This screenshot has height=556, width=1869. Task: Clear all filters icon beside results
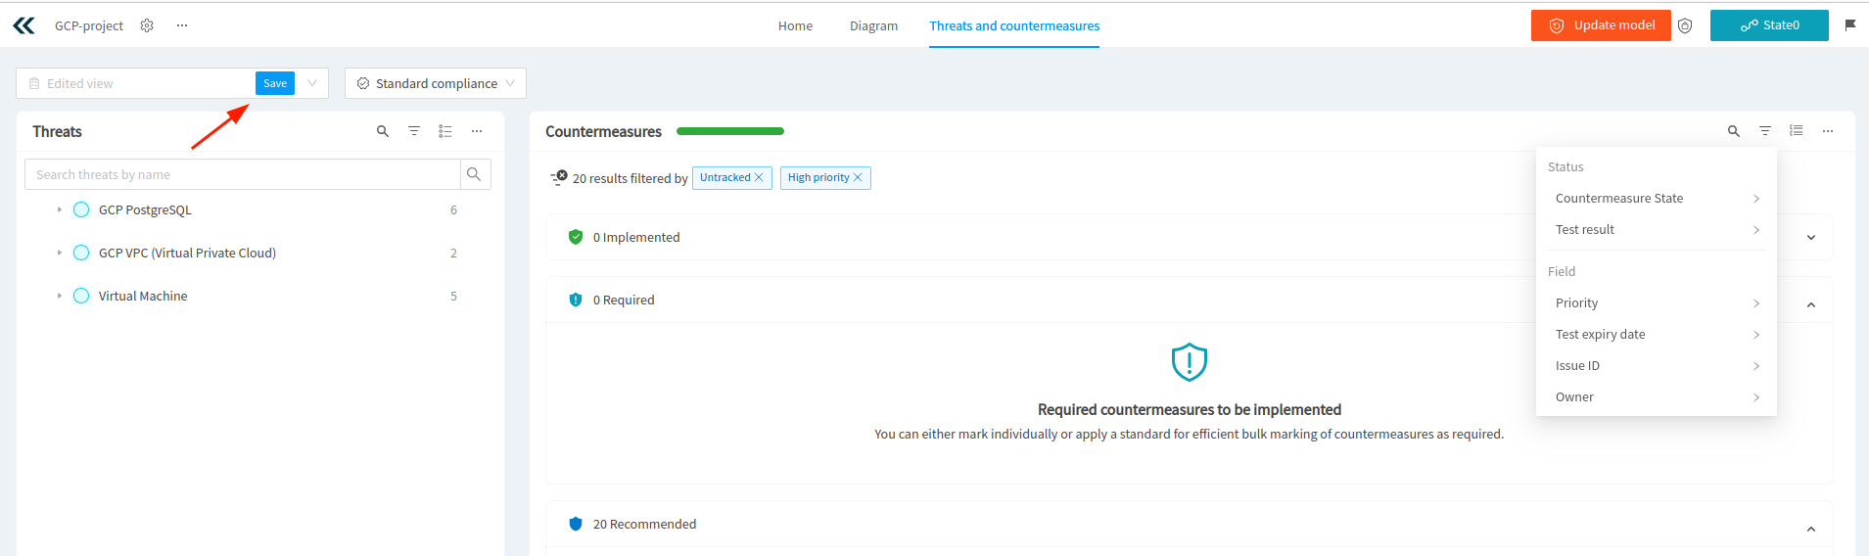tap(559, 177)
